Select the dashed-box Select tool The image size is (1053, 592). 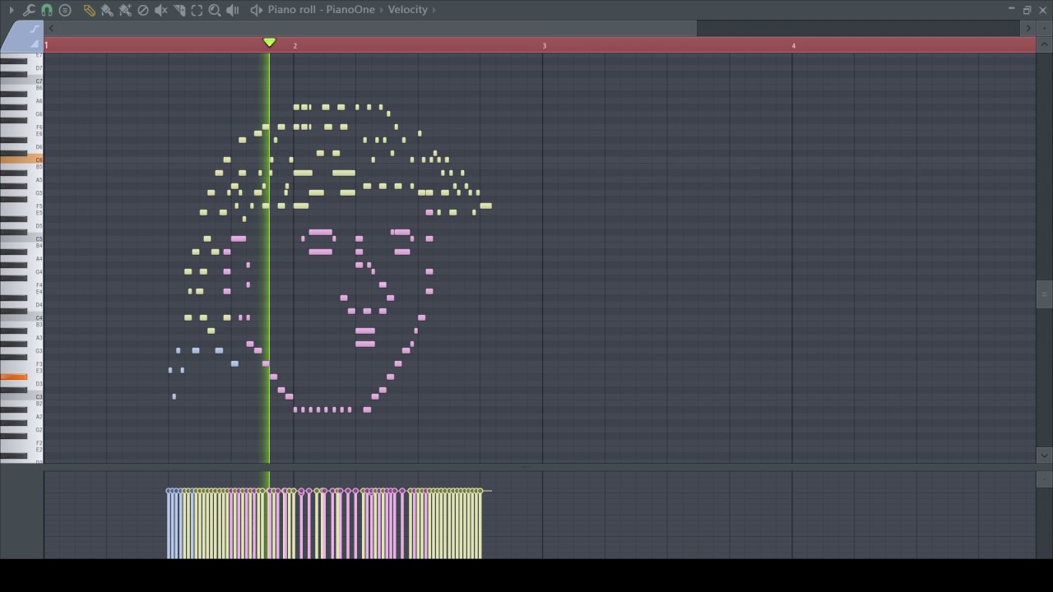coord(197,10)
